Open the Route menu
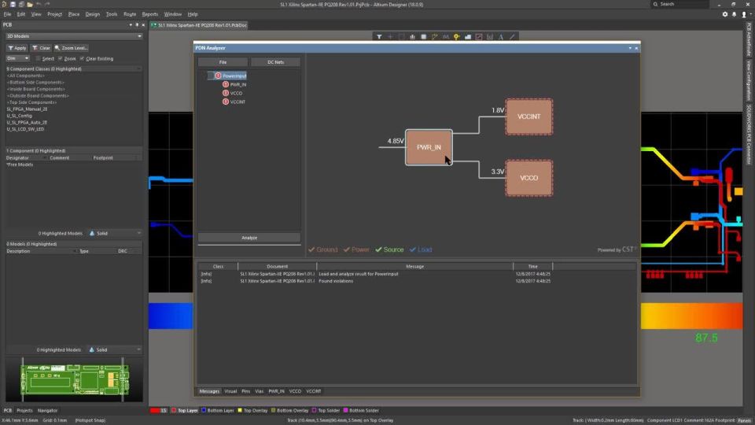This screenshot has width=755, height=425. (130, 14)
